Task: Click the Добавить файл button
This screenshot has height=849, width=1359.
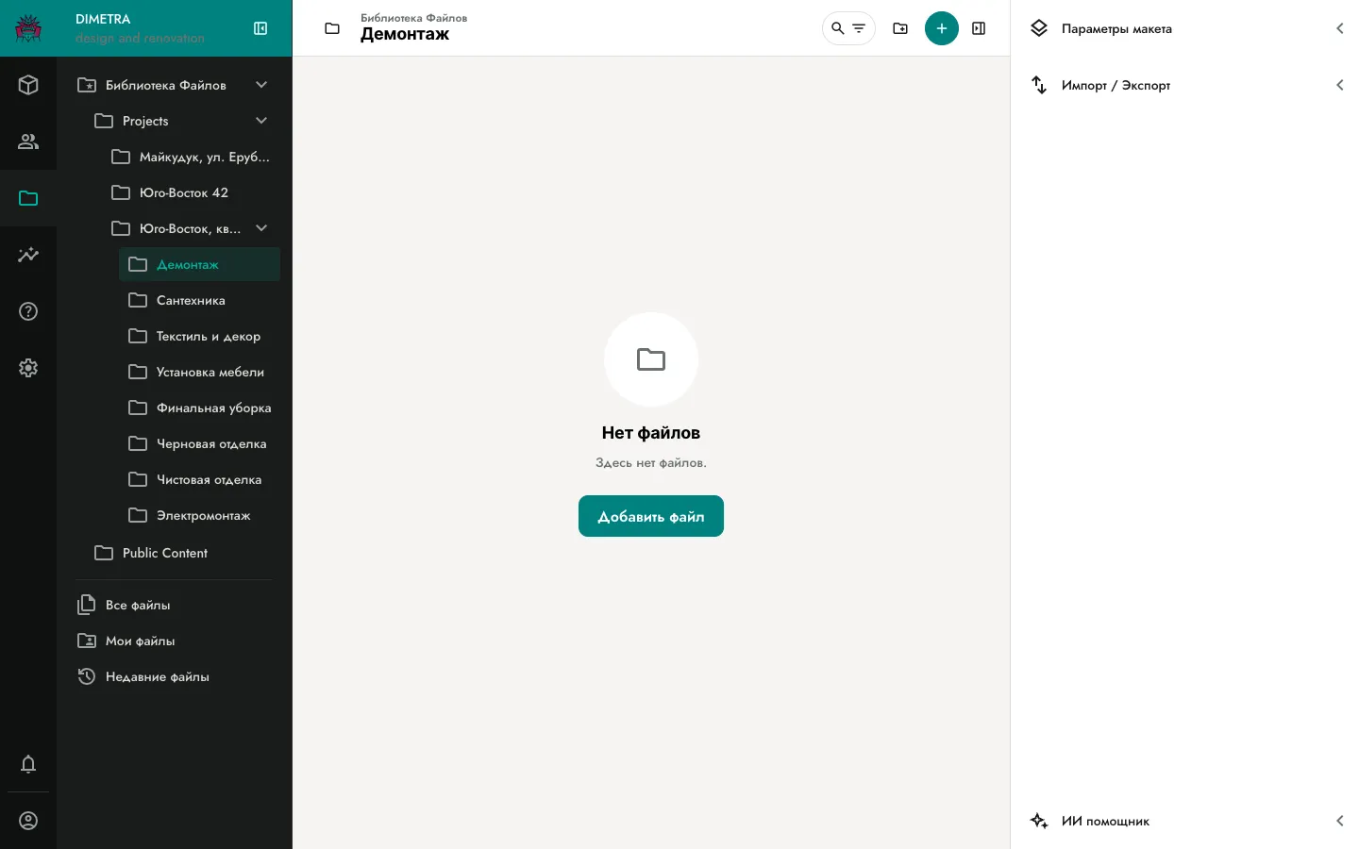Action: [651, 516]
